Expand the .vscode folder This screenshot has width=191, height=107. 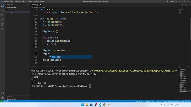17,10
